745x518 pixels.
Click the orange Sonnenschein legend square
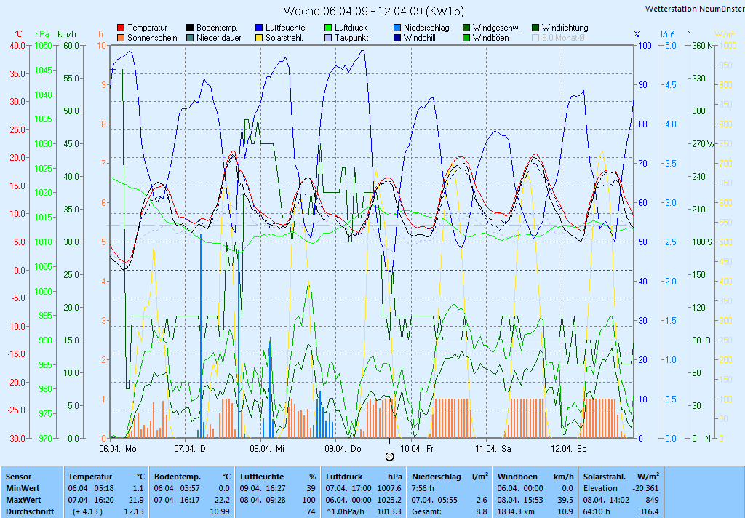(121, 38)
